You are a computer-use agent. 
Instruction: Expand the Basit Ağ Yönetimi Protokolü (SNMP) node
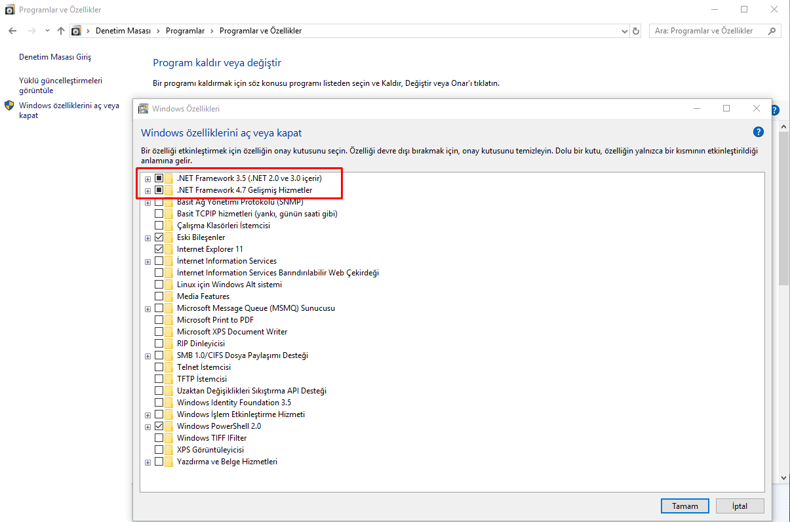pyautogui.click(x=148, y=203)
